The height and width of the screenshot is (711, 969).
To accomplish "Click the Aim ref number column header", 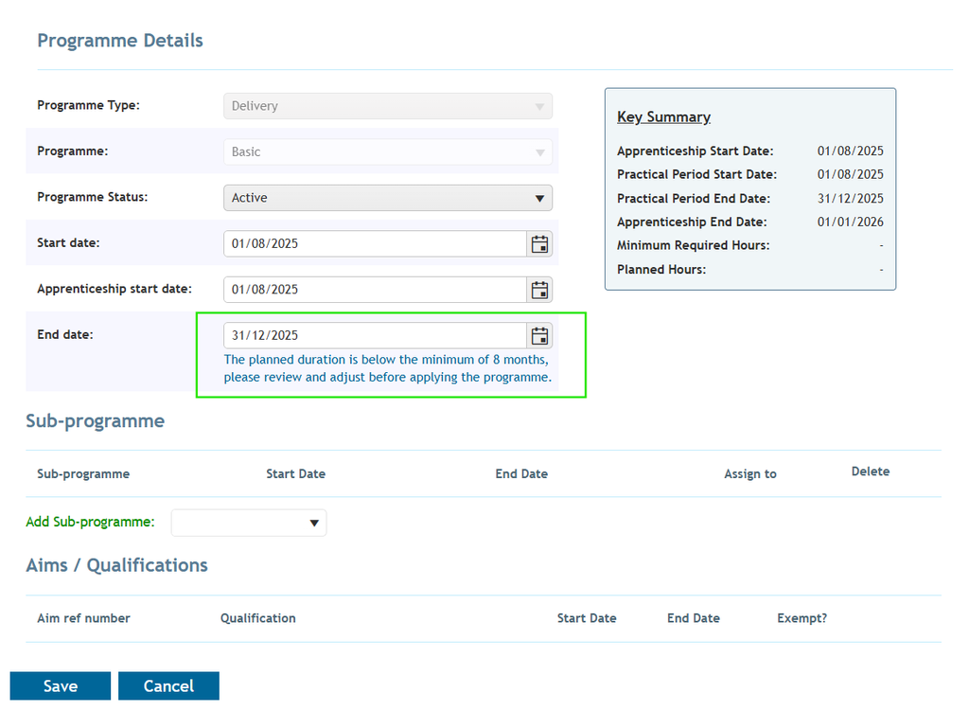I will point(83,618).
